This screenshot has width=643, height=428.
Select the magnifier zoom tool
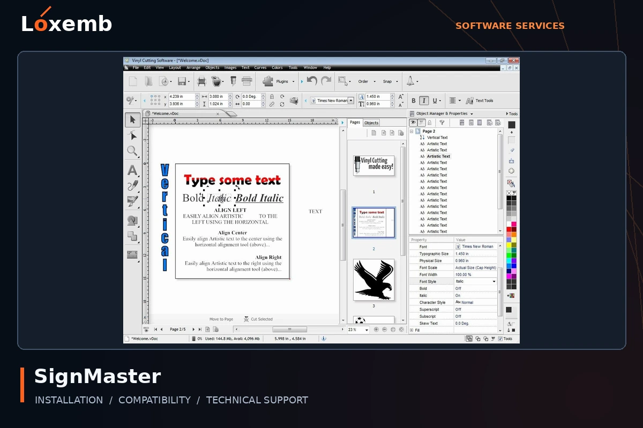[132, 151]
